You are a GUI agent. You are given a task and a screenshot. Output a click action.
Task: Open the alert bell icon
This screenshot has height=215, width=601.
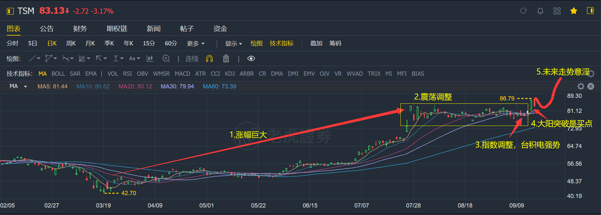(x=540, y=11)
